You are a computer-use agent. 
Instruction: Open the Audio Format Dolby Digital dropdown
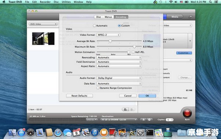tap(119, 78)
